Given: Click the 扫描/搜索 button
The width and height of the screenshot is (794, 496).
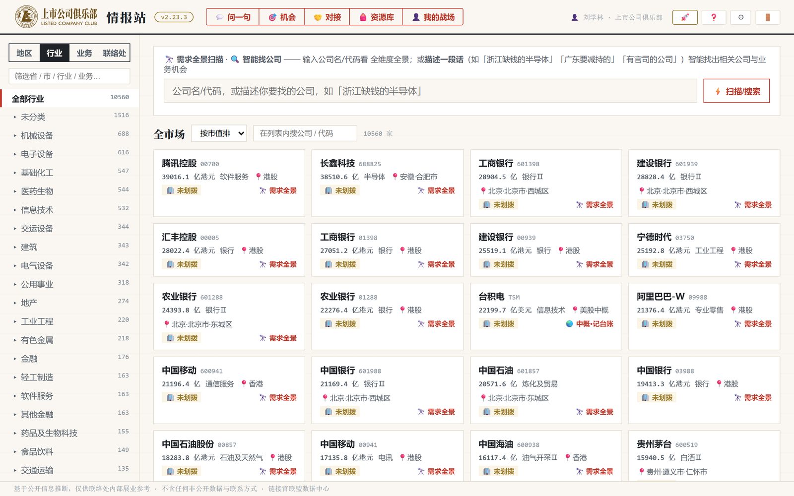Looking at the screenshot, I should point(736,91).
